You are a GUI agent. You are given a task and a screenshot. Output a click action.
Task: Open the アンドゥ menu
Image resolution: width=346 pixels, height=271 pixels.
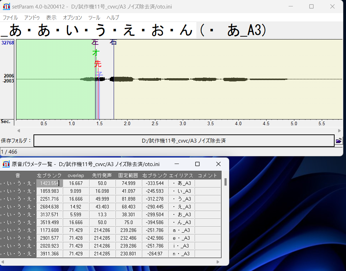(x=32, y=18)
